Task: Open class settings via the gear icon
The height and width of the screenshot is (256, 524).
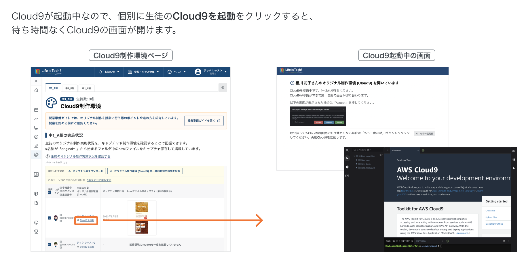Action: tap(223, 87)
